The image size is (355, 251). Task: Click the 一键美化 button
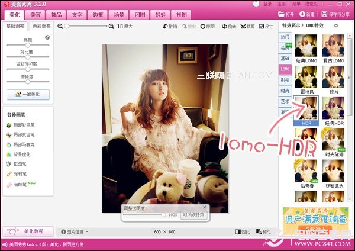point(28,95)
